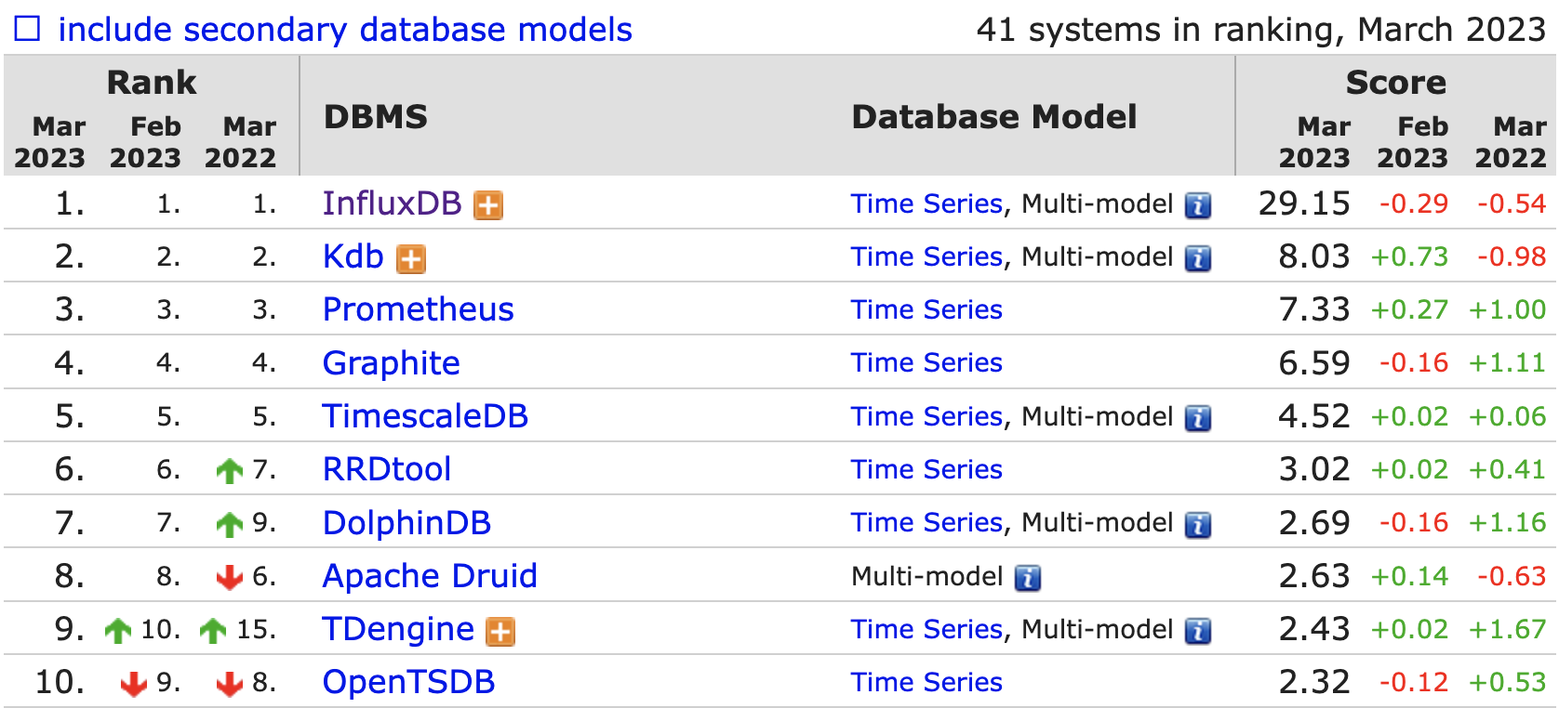Click the info icon in the Kdb row
This screenshot has height=708, width=1559.
(1198, 258)
